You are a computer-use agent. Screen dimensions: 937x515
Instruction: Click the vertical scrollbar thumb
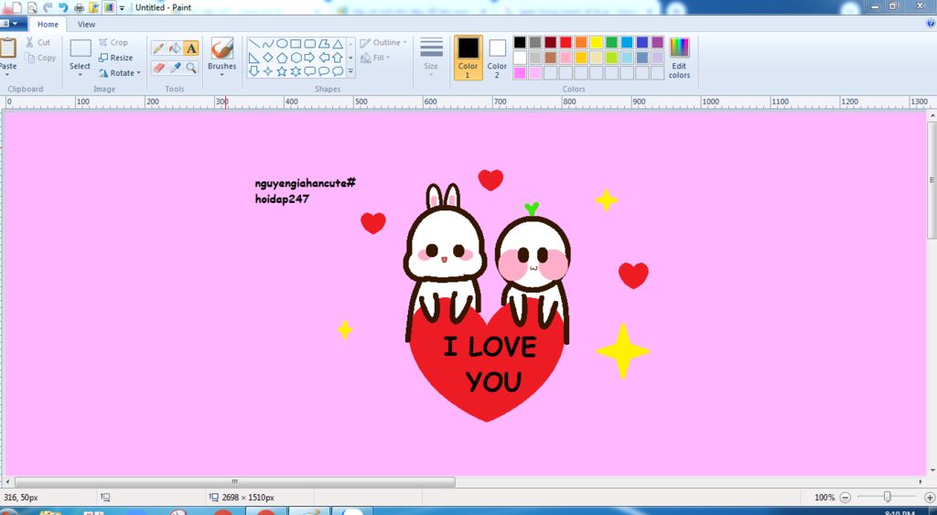932,180
